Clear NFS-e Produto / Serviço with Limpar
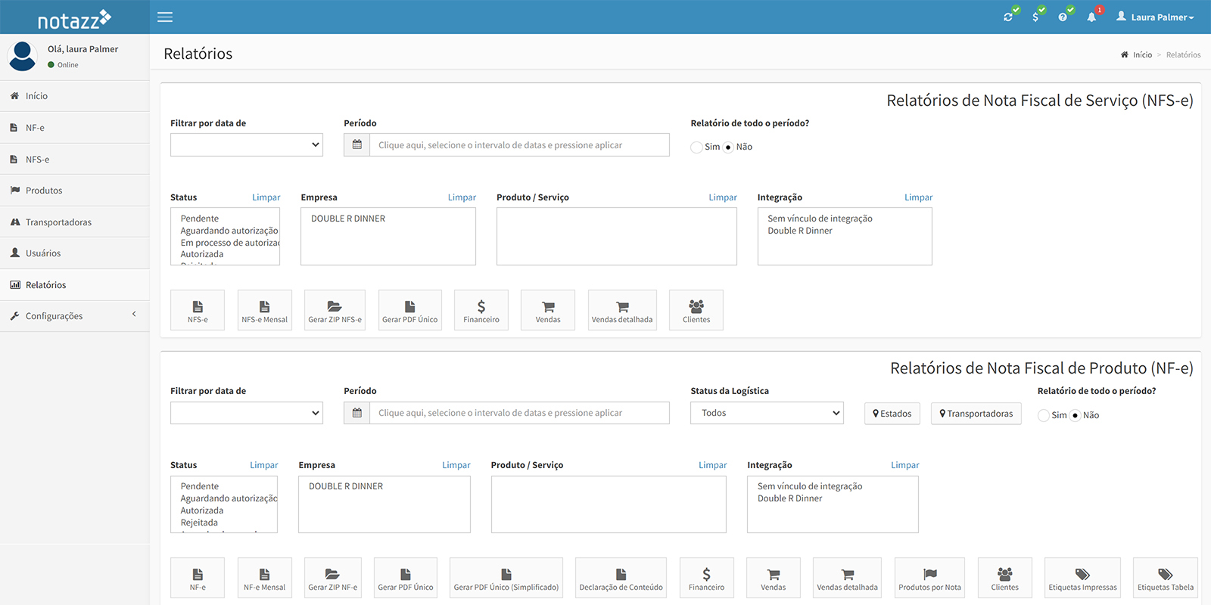This screenshot has width=1211, height=605. point(723,197)
